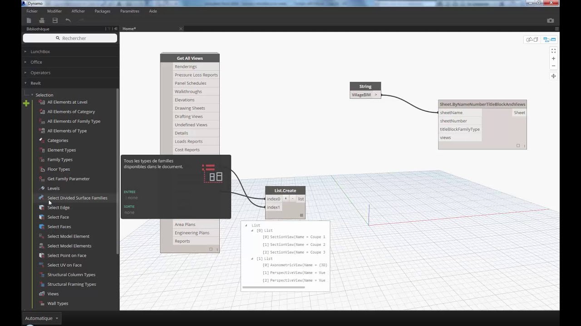
Task: Click plus to add List.Create input
Action: point(286,198)
